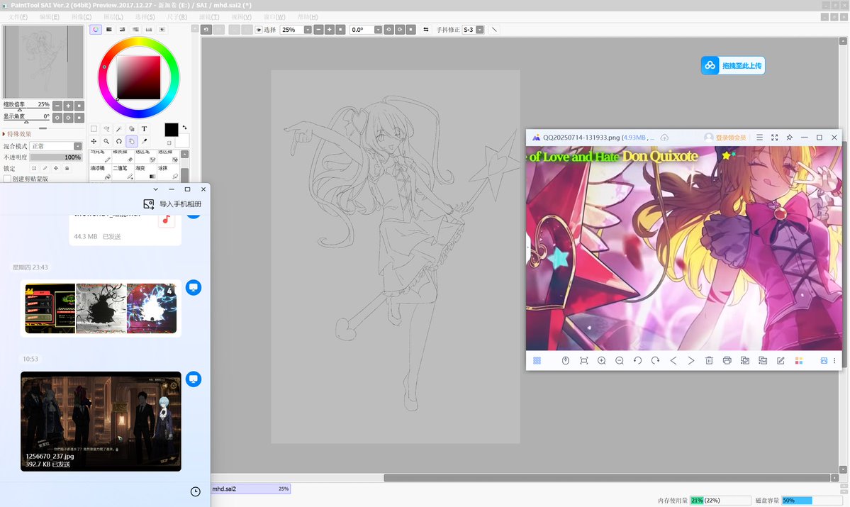Toggle the scratchpad panel icon
The height and width of the screenshot is (507, 850).
point(162,30)
